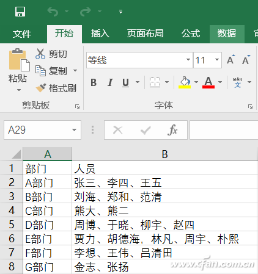258x274 pixels.
Task: Select cell 李想、王伟、吕清田
Action: (164, 253)
